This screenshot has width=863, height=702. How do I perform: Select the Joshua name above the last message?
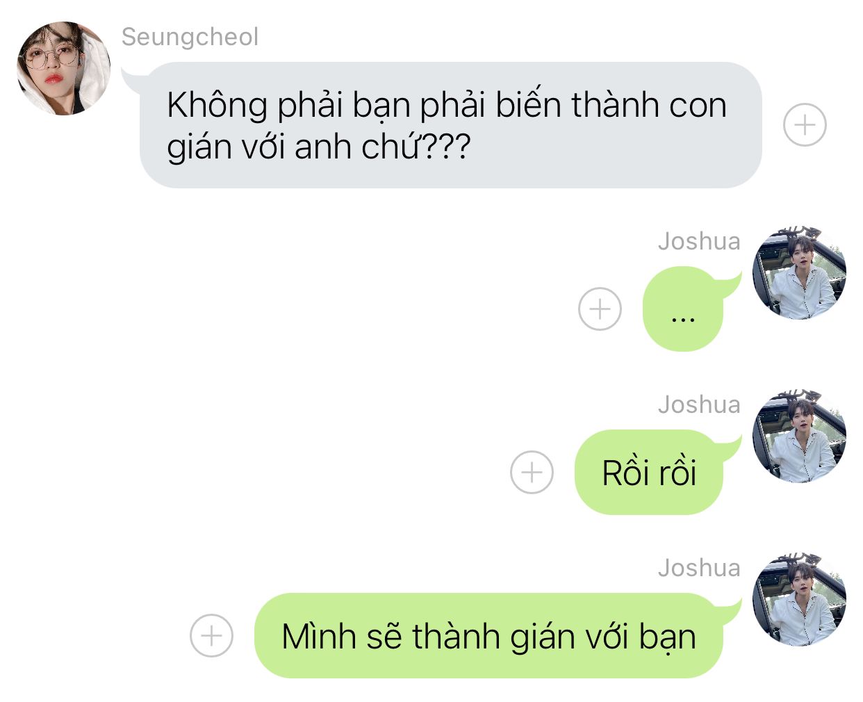point(699,568)
